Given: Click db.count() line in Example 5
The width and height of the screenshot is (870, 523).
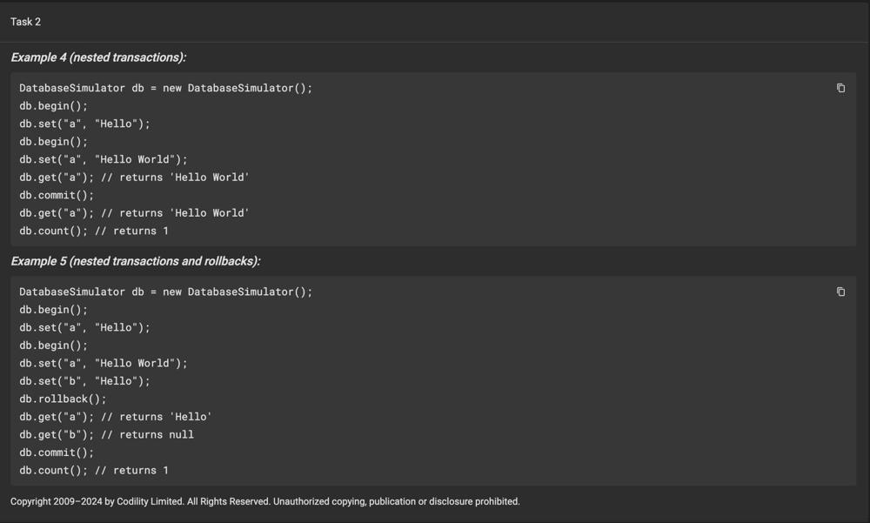Looking at the screenshot, I should pyautogui.click(x=94, y=470).
